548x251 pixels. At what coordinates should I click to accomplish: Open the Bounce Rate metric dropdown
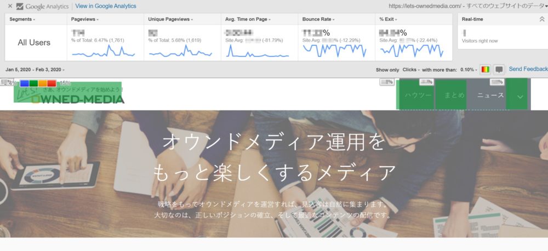coord(319,19)
